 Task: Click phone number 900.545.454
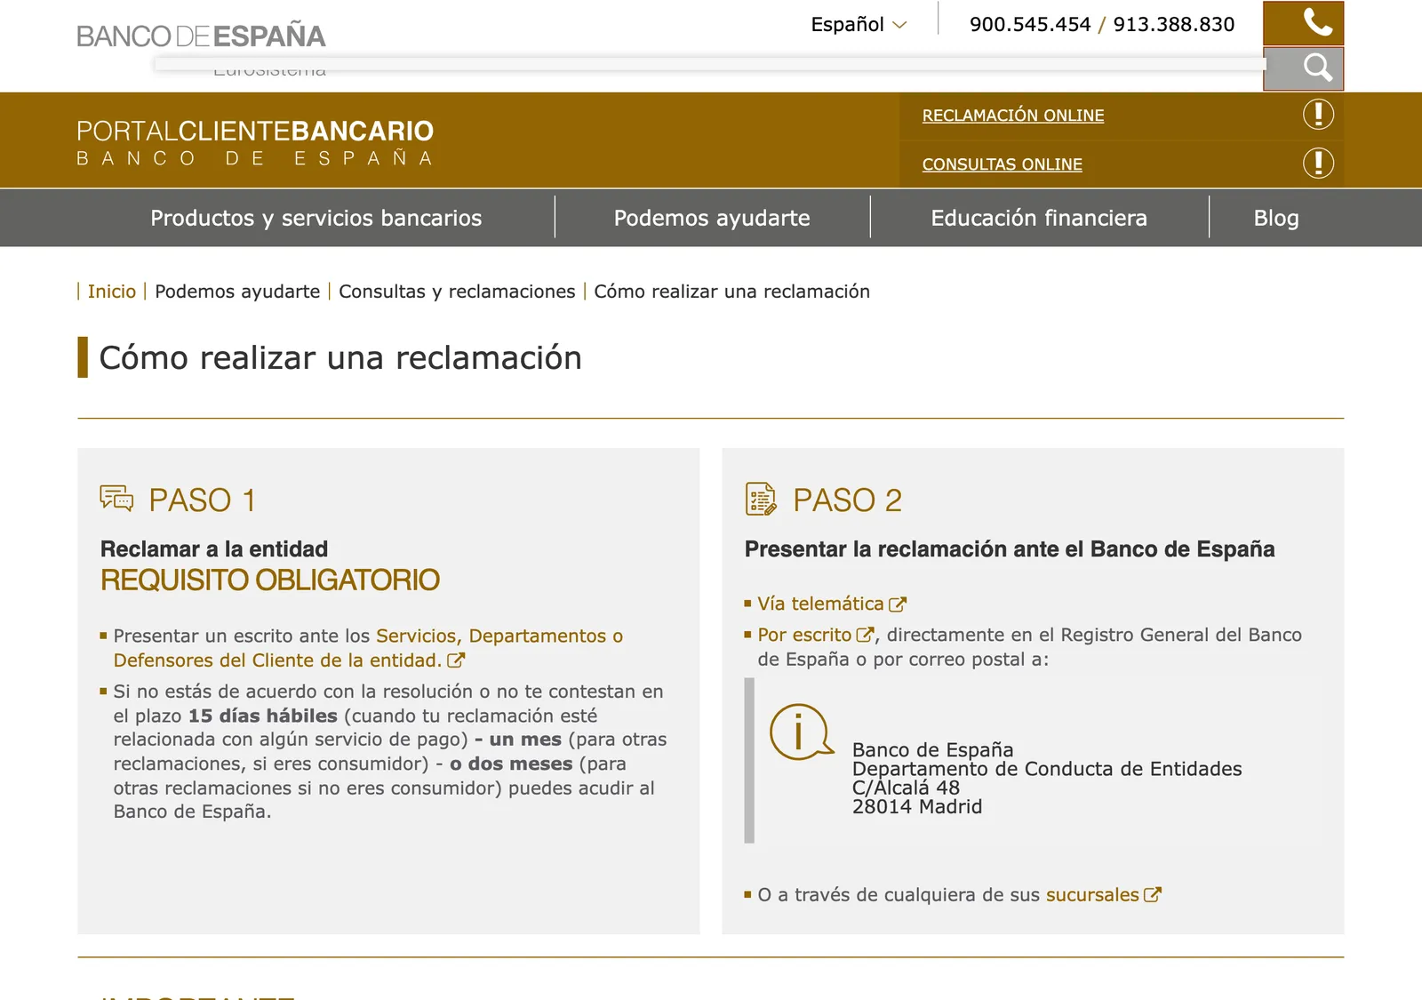pos(1030,25)
